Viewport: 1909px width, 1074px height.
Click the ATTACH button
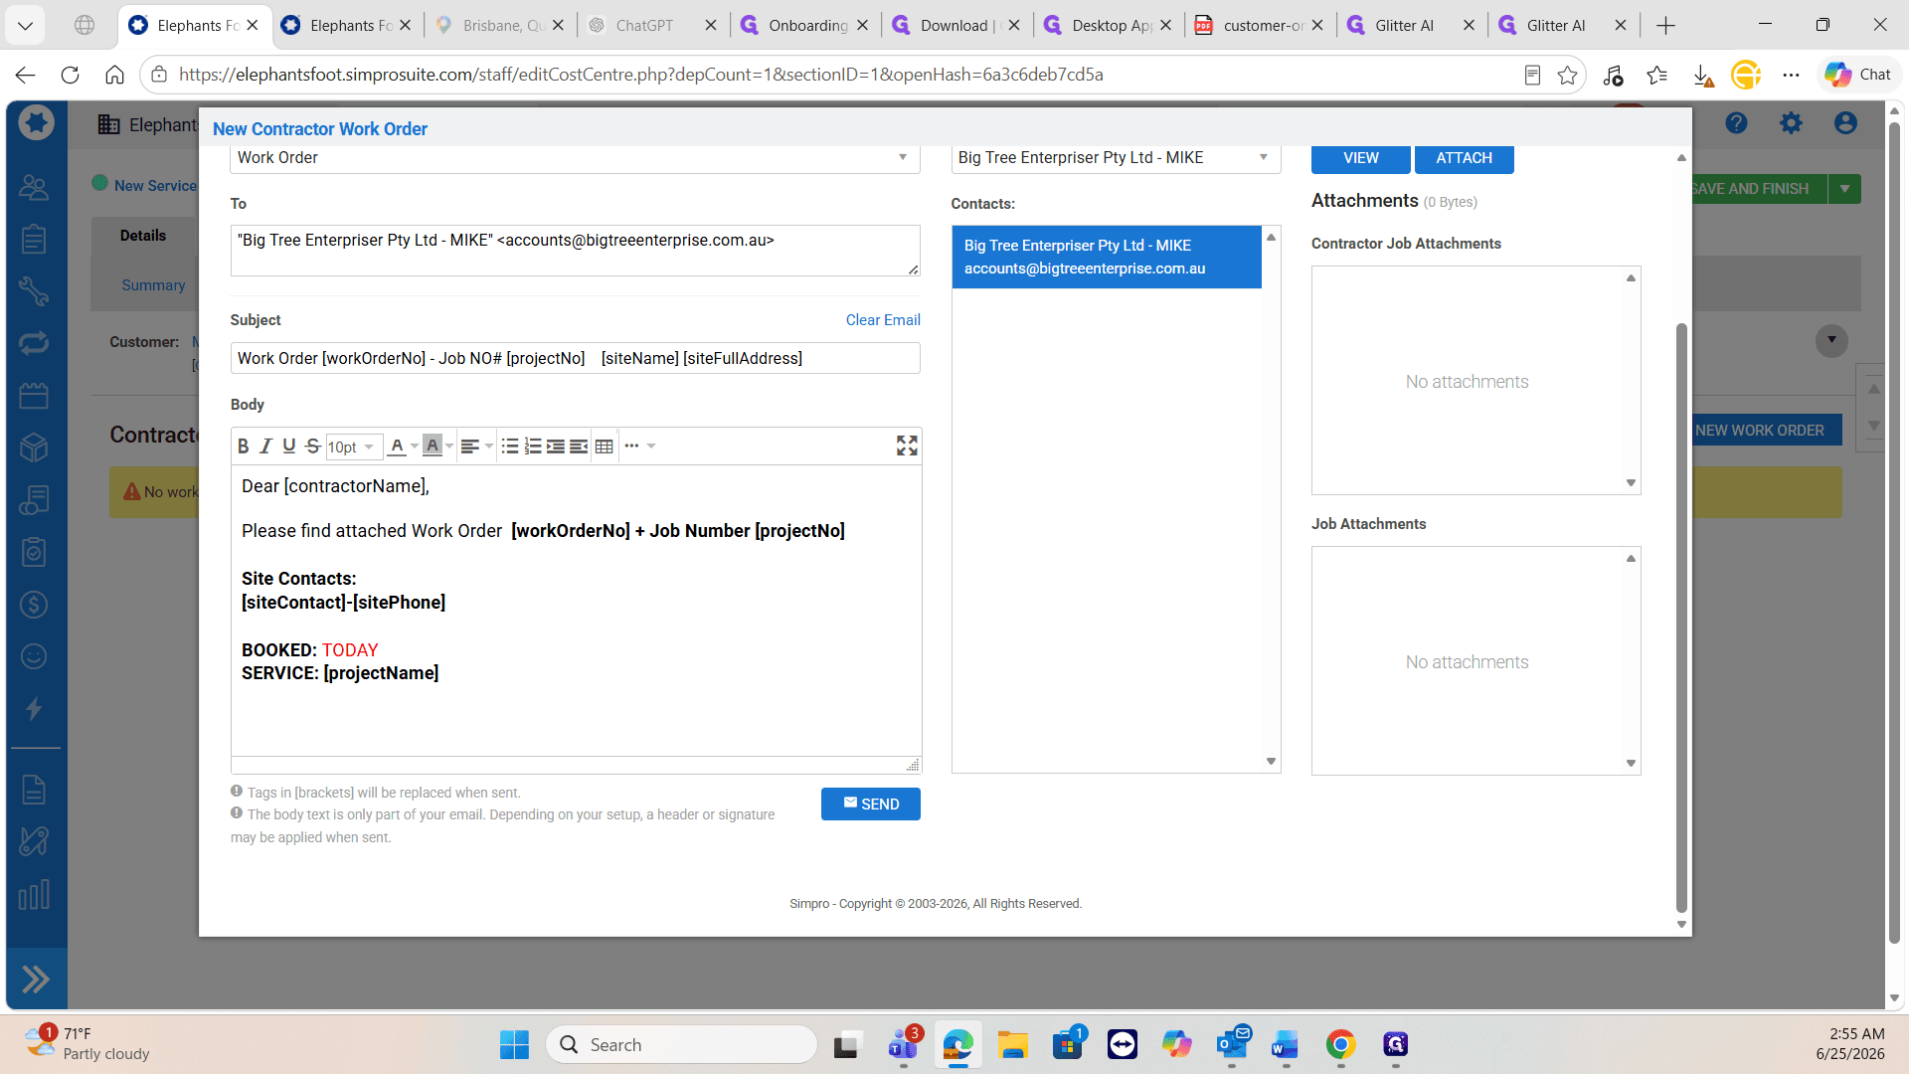(1464, 158)
